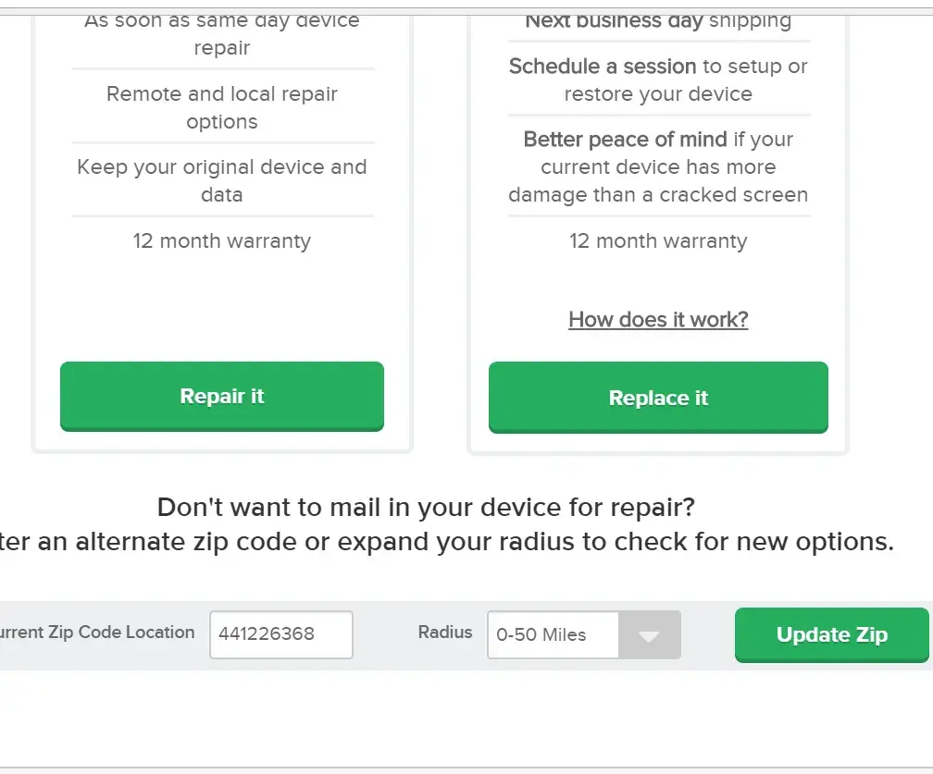Click 12 month warranty in the repair card
The height and width of the screenshot is (774, 933).
(x=222, y=241)
